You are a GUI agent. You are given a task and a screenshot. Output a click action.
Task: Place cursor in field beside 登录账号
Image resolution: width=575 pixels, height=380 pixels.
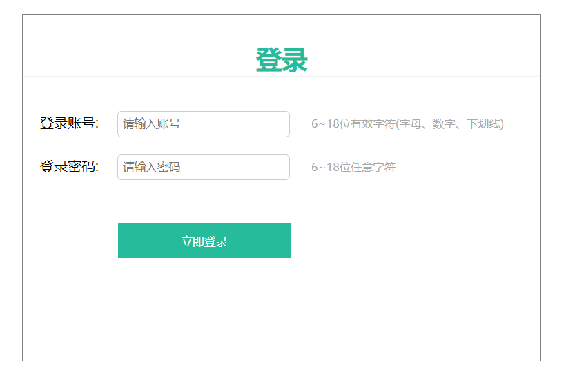pyautogui.click(x=203, y=124)
